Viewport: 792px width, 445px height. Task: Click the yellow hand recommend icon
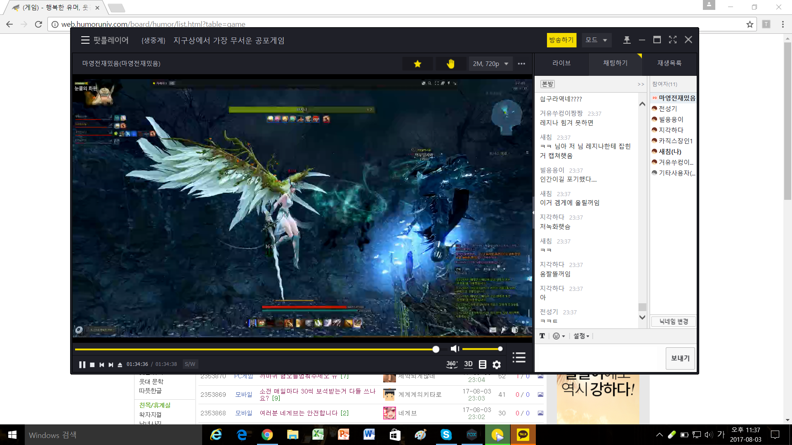pyautogui.click(x=450, y=63)
